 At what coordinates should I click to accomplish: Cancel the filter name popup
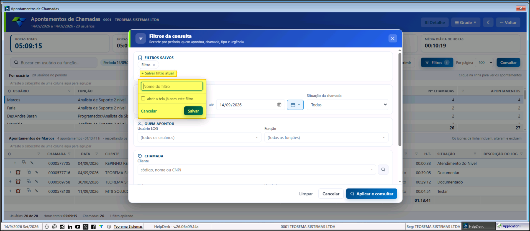[149, 111]
